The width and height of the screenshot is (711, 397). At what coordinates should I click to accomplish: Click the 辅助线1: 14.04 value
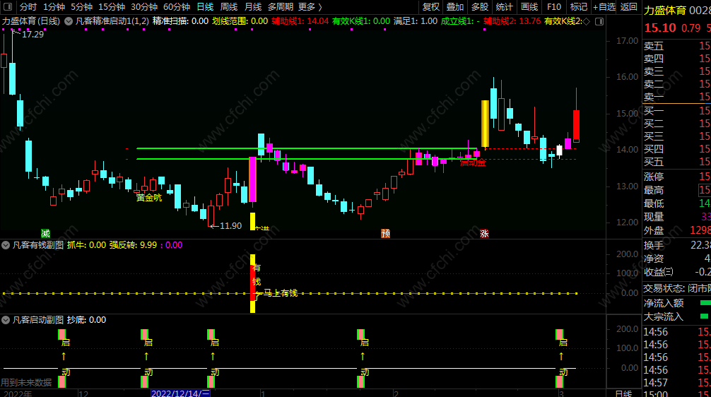300,21
